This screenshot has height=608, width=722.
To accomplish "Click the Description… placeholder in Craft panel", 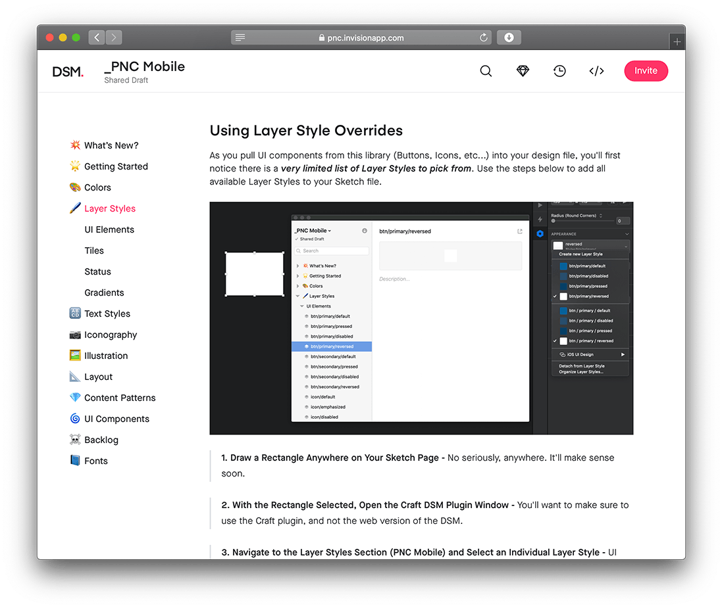I will [394, 279].
